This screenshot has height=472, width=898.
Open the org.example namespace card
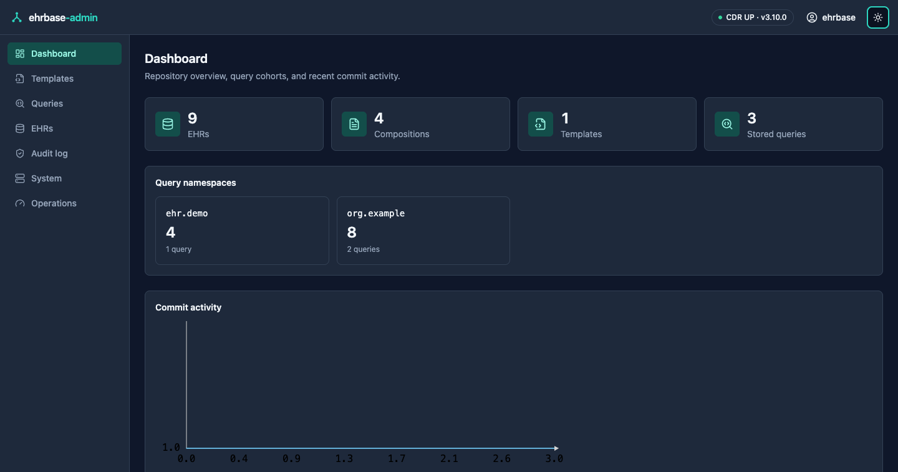point(423,231)
